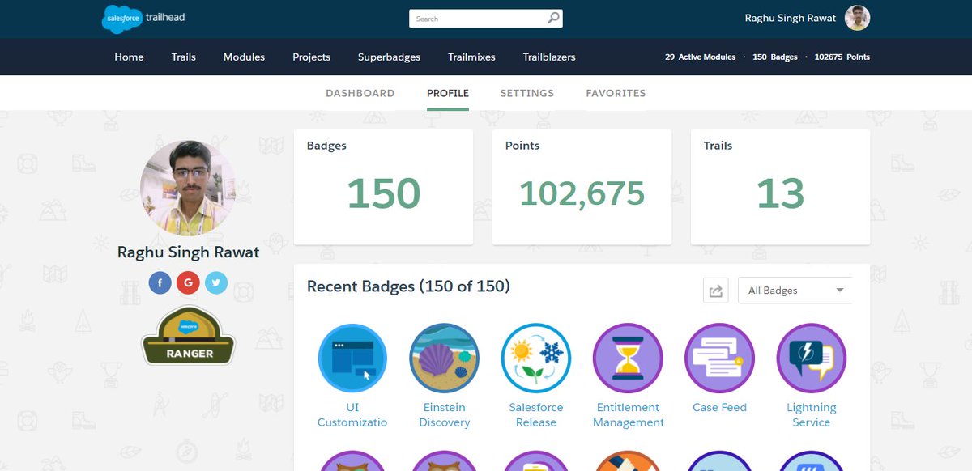Click the Case Feed badge title
This screenshot has height=471, width=972.
click(719, 408)
